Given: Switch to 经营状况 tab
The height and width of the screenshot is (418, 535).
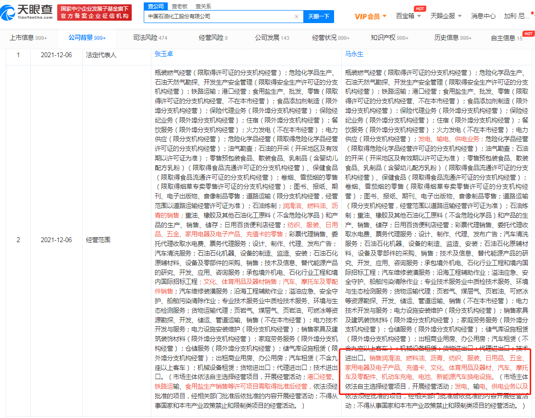Looking at the screenshot, I should point(331,38).
